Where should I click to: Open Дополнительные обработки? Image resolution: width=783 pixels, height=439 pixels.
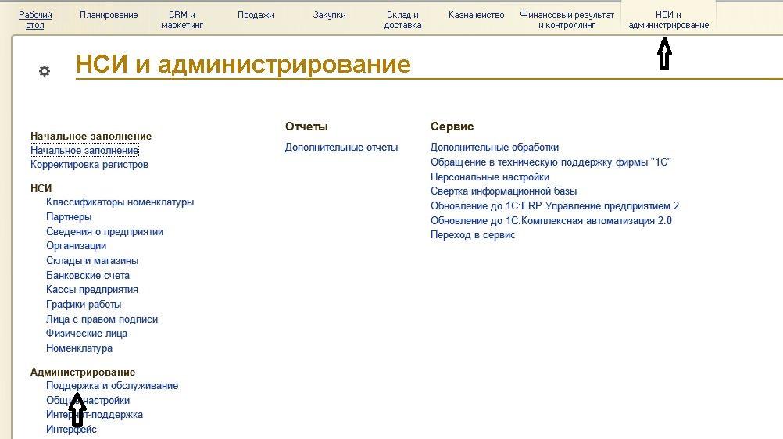(x=495, y=148)
